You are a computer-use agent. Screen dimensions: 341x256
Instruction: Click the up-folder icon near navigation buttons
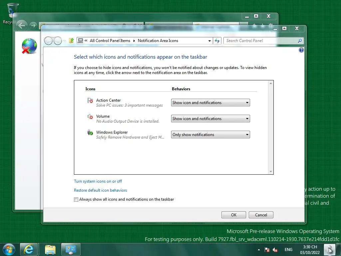(71, 41)
